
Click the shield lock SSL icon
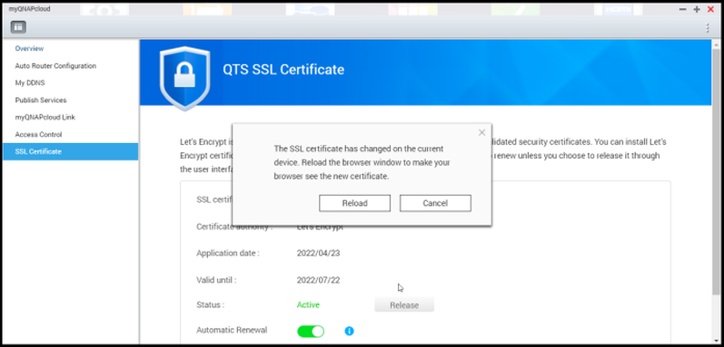pyautogui.click(x=184, y=78)
